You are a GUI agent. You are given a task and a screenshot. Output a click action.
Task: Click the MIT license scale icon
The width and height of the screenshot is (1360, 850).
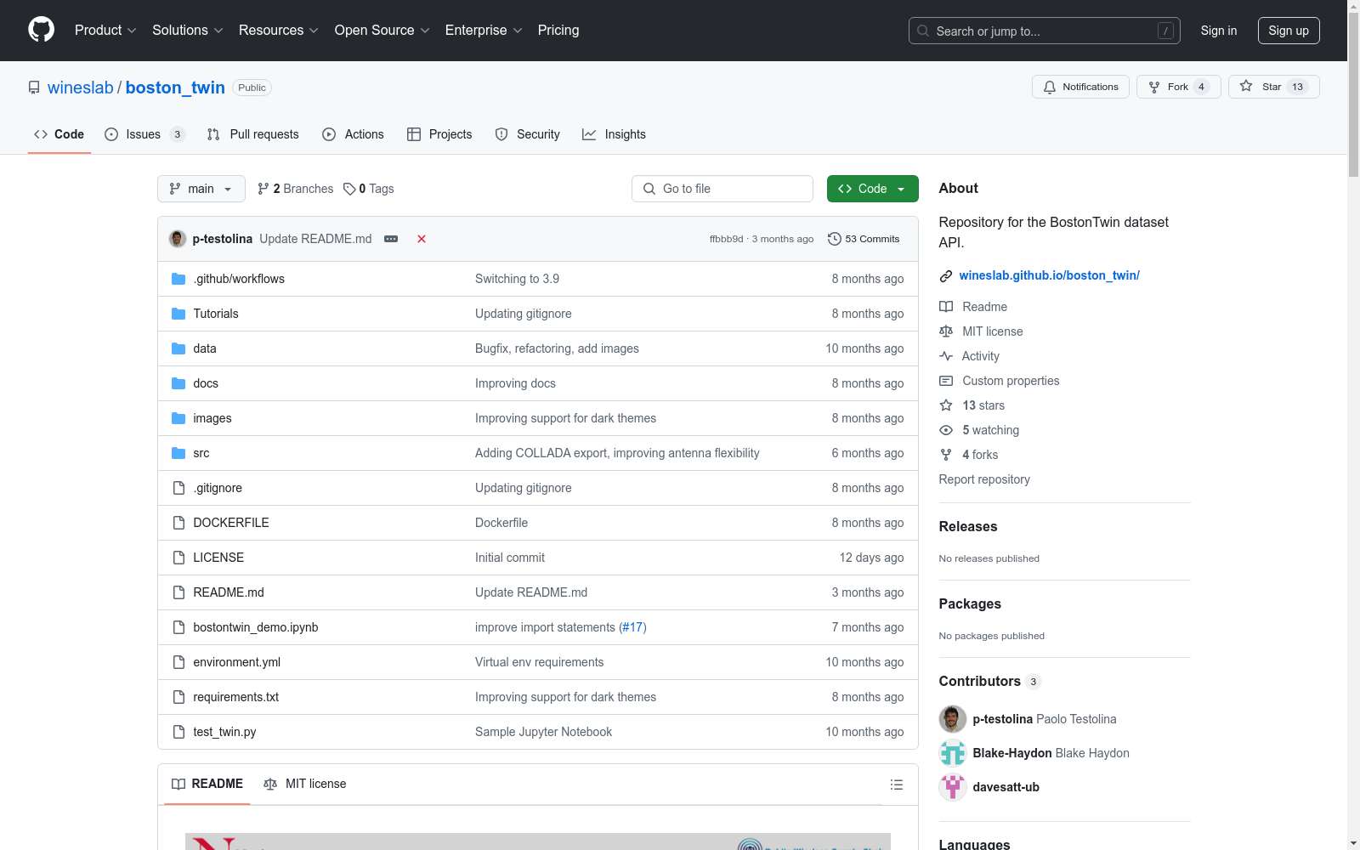click(x=946, y=331)
